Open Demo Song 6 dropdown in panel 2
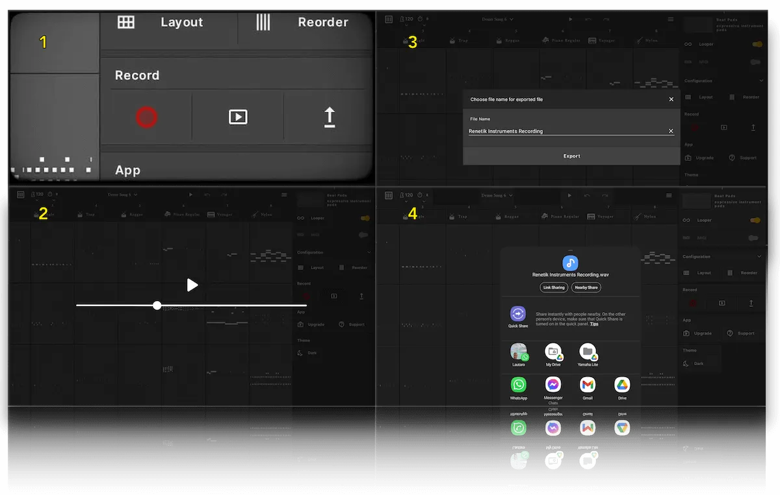The height and width of the screenshot is (495, 780). point(123,195)
